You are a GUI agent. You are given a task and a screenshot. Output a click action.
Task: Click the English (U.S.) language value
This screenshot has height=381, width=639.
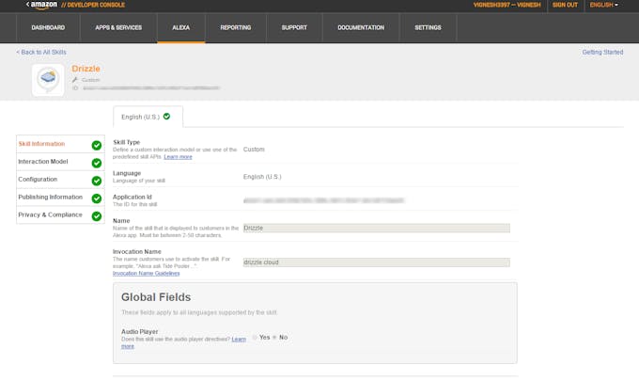262,177
